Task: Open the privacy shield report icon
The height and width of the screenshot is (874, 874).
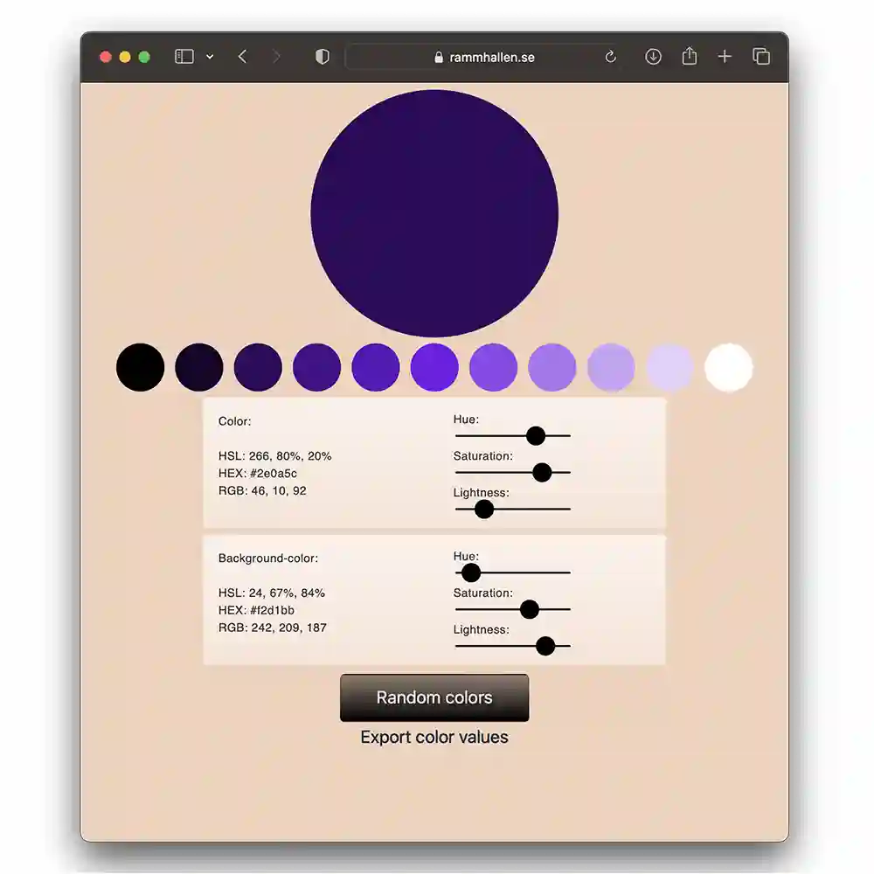Action: [x=323, y=56]
